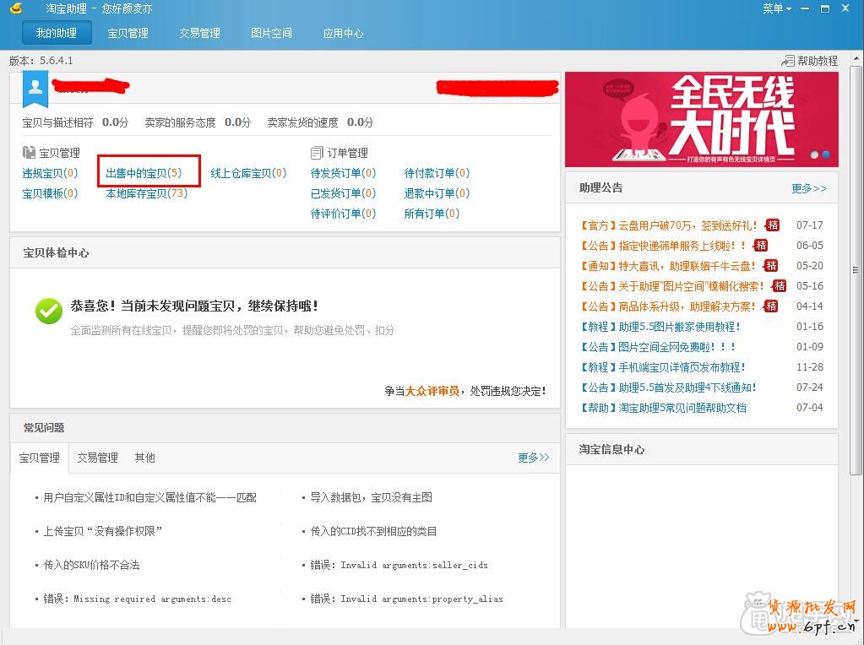Open FAQ 导入数据包,宝贝没有主图
The width and height of the screenshot is (864, 645).
point(372,498)
